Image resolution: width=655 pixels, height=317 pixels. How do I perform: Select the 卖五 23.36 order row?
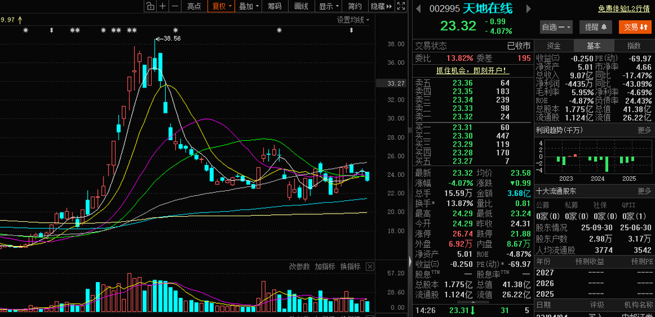472,83
